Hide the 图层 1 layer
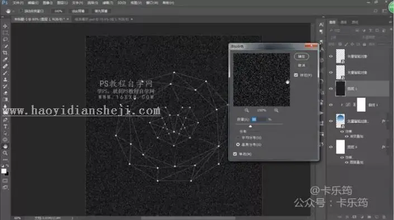394x220 pixels. pyautogui.click(x=331, y=88)
